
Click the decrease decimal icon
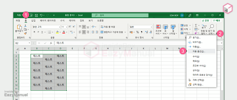(151, 32)
